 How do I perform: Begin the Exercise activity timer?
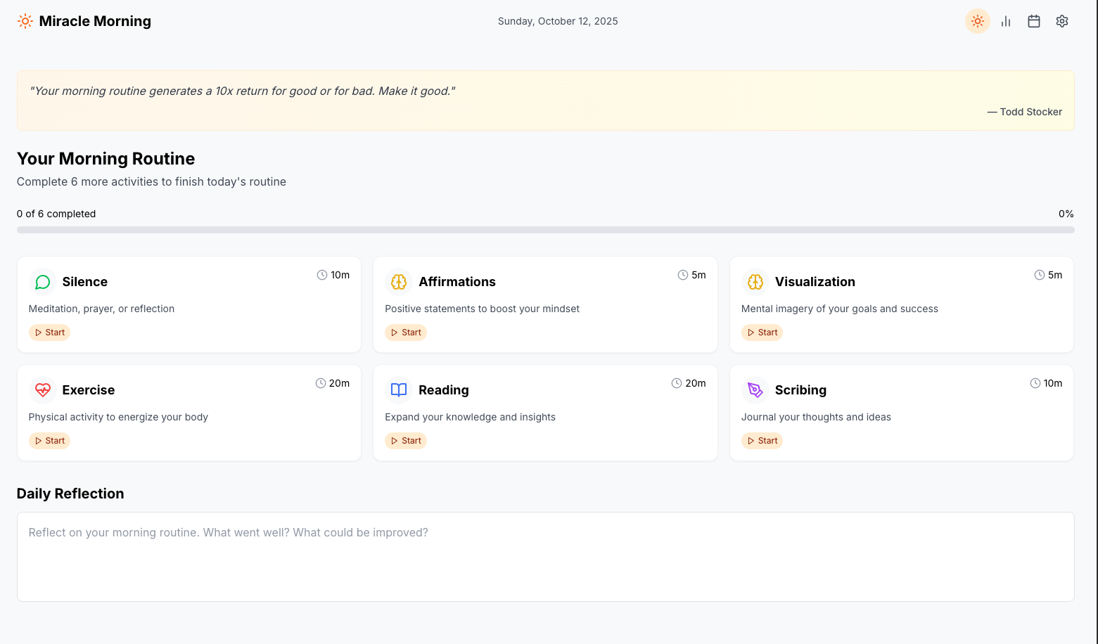pyautogui.click(x=49, y=441)
